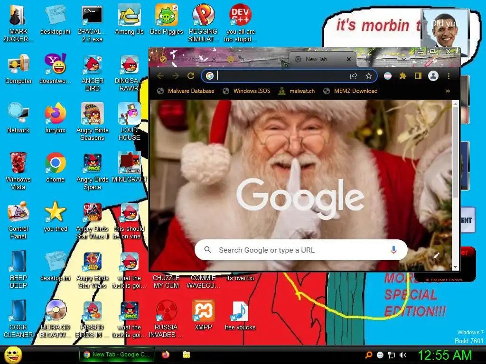Click Chrome back arrow button
The image size is (486, 364).
pyautogui.click(x=160, y=76)
